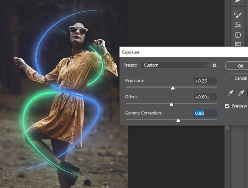Click the Gamma Correction field 0.80
The image size is (248, 188).
205,113
